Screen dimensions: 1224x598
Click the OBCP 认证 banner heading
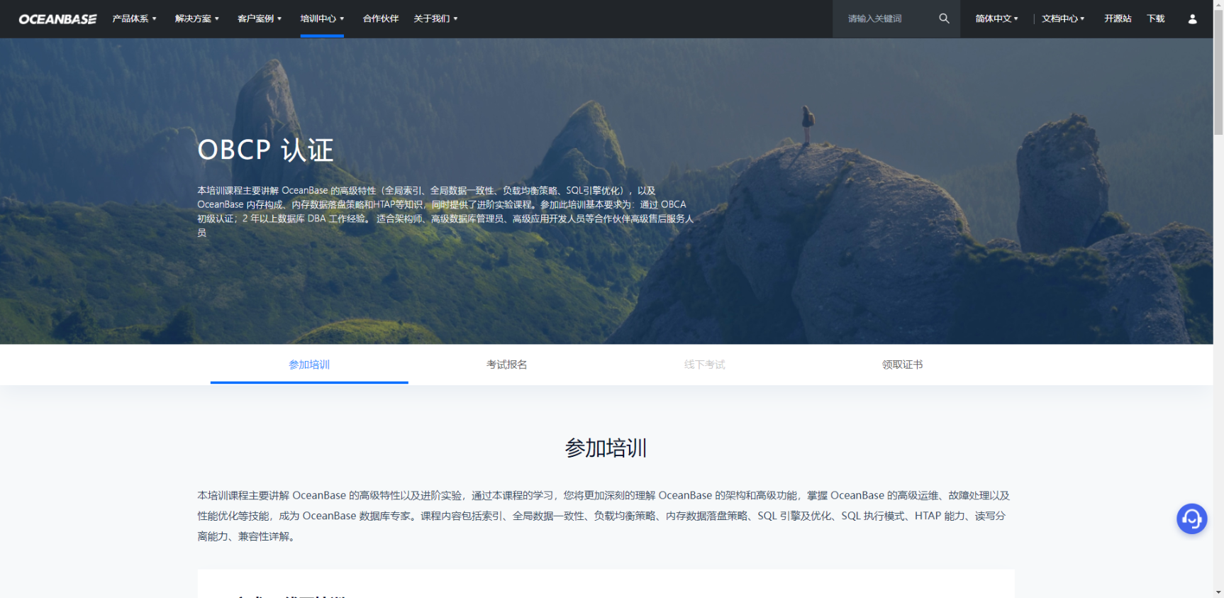coord(265,150)
